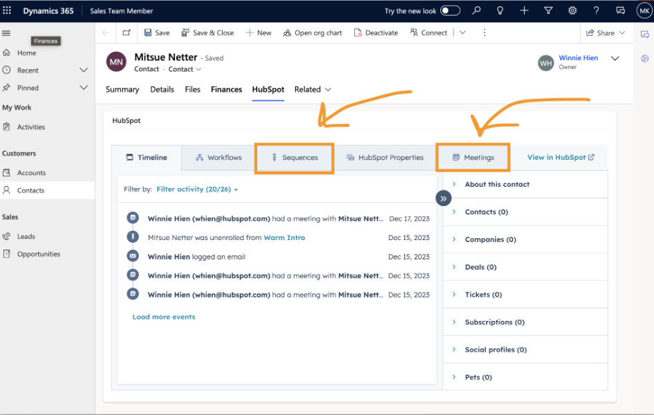Open the search magnifier icon

pos(476,10)
